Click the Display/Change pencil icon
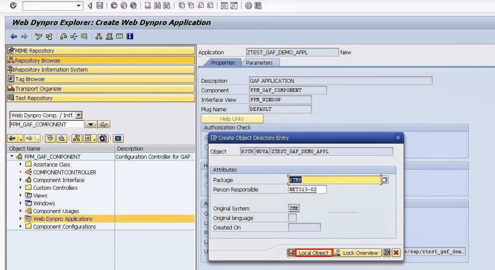 tap(39, 37)
